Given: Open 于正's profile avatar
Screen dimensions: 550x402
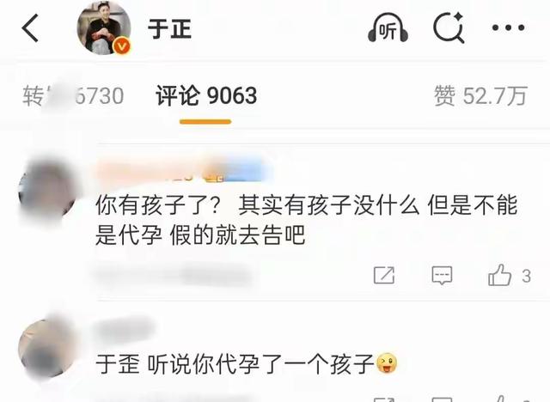Looking at the screenshot, I should point(104,28).
